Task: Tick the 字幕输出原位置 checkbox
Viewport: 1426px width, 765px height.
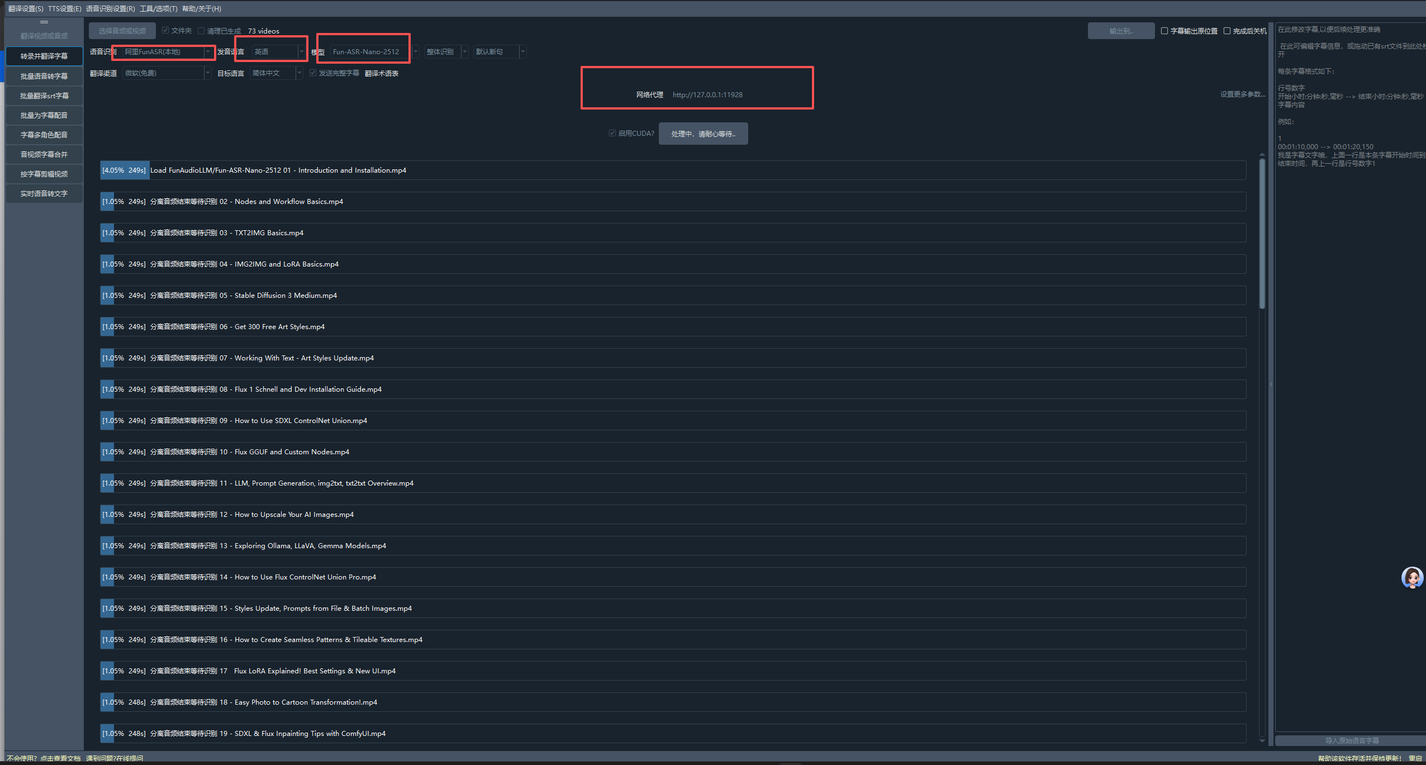Action: pos(1164,31)
